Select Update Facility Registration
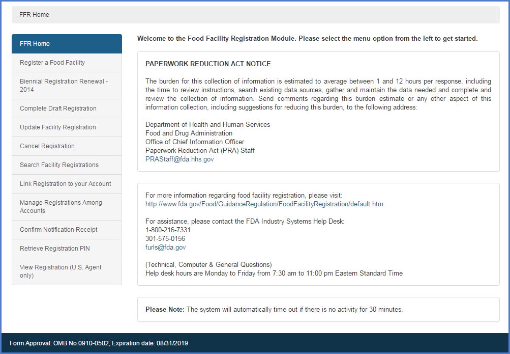The width and height of the screenshot is (510, 354). coord(57,127)
